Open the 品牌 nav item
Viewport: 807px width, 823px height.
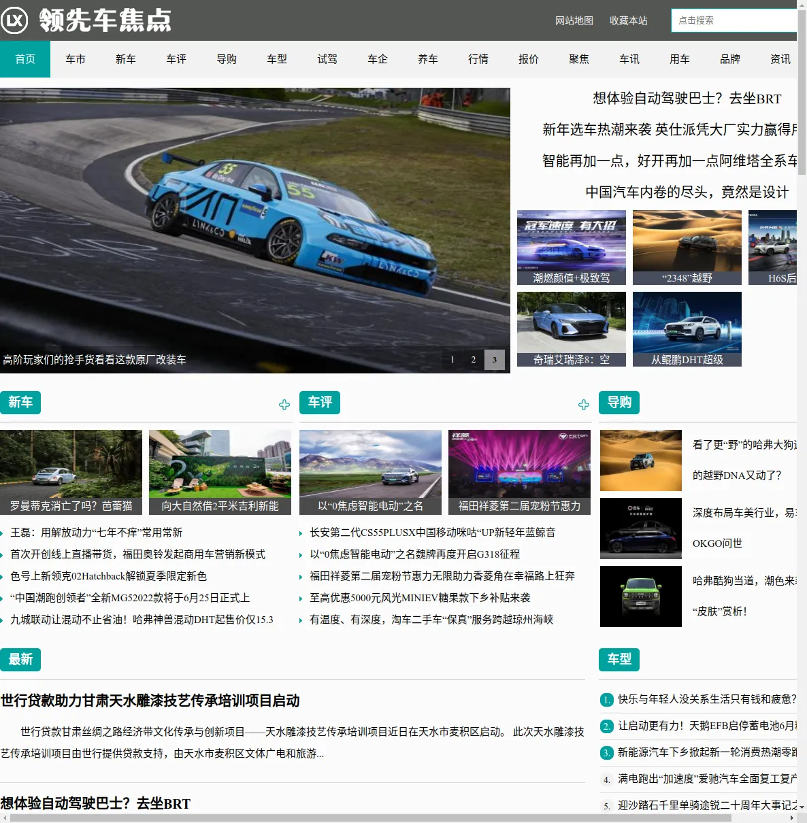pyautogui.click(x=730, y=59)
